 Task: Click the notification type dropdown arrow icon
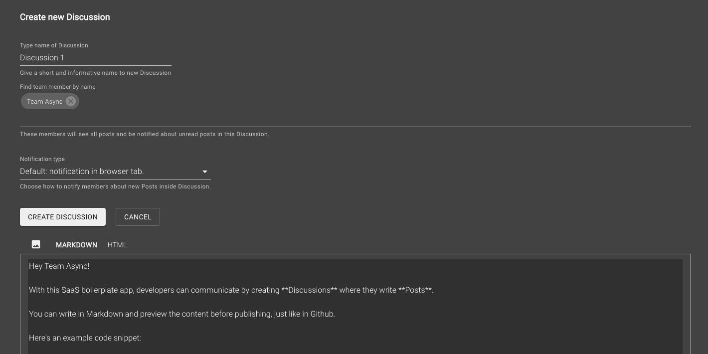(x=205, y=172)
